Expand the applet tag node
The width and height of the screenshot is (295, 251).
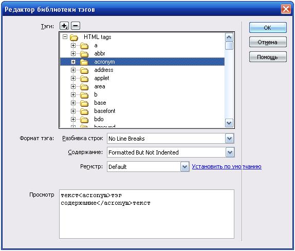[73, 78]
